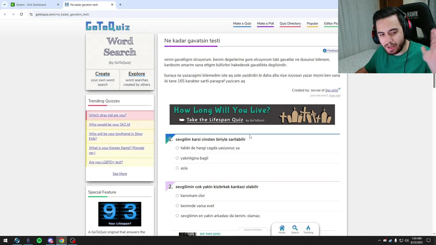Select the 'benimde varsa evet' option

click(177, 206)
